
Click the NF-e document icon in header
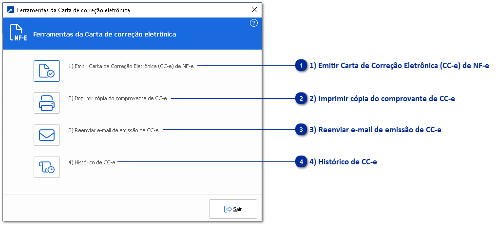click(x=17, y=34)
